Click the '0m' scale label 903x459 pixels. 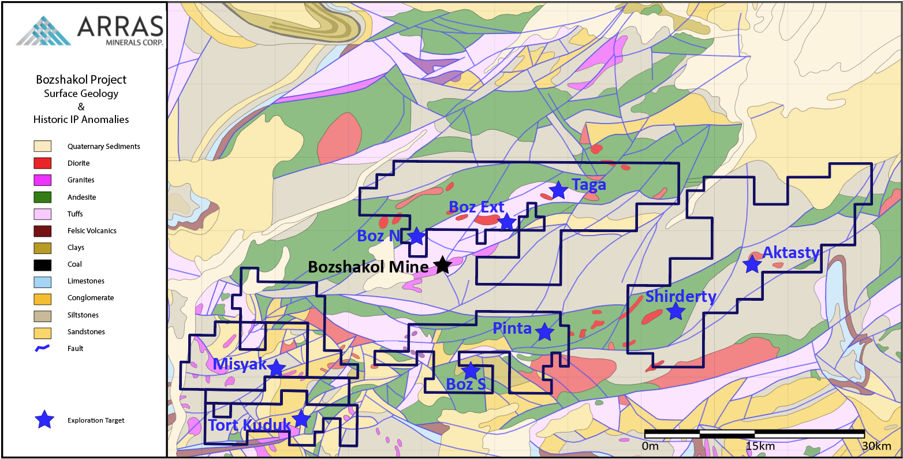click(650, 446)
